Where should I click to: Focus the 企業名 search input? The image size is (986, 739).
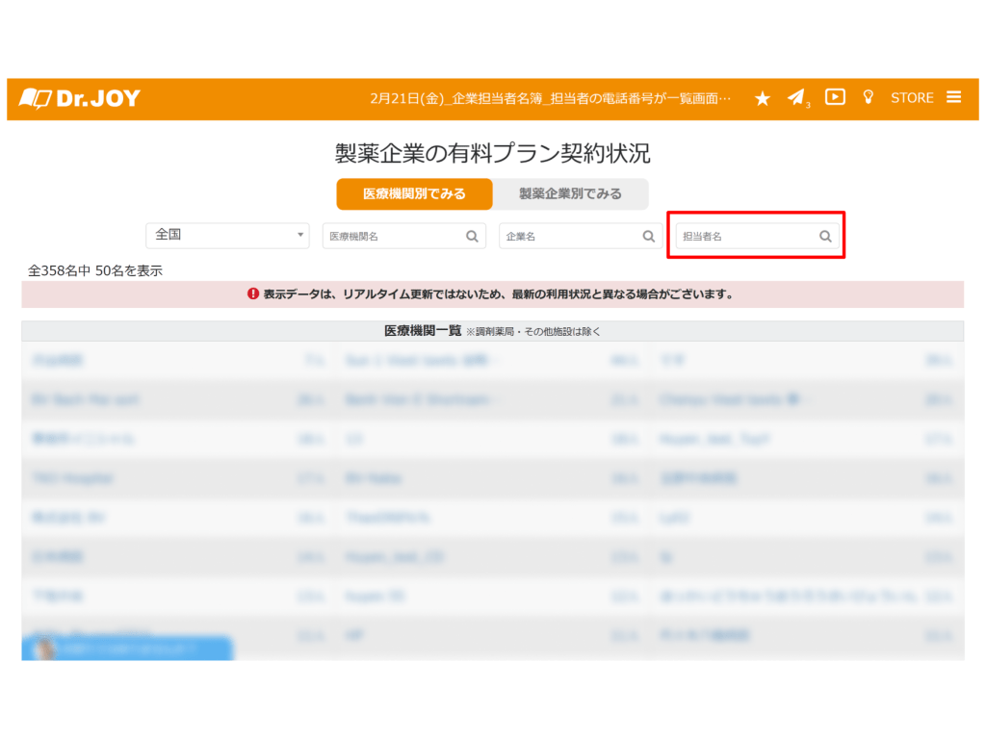[x=568, y=236]
